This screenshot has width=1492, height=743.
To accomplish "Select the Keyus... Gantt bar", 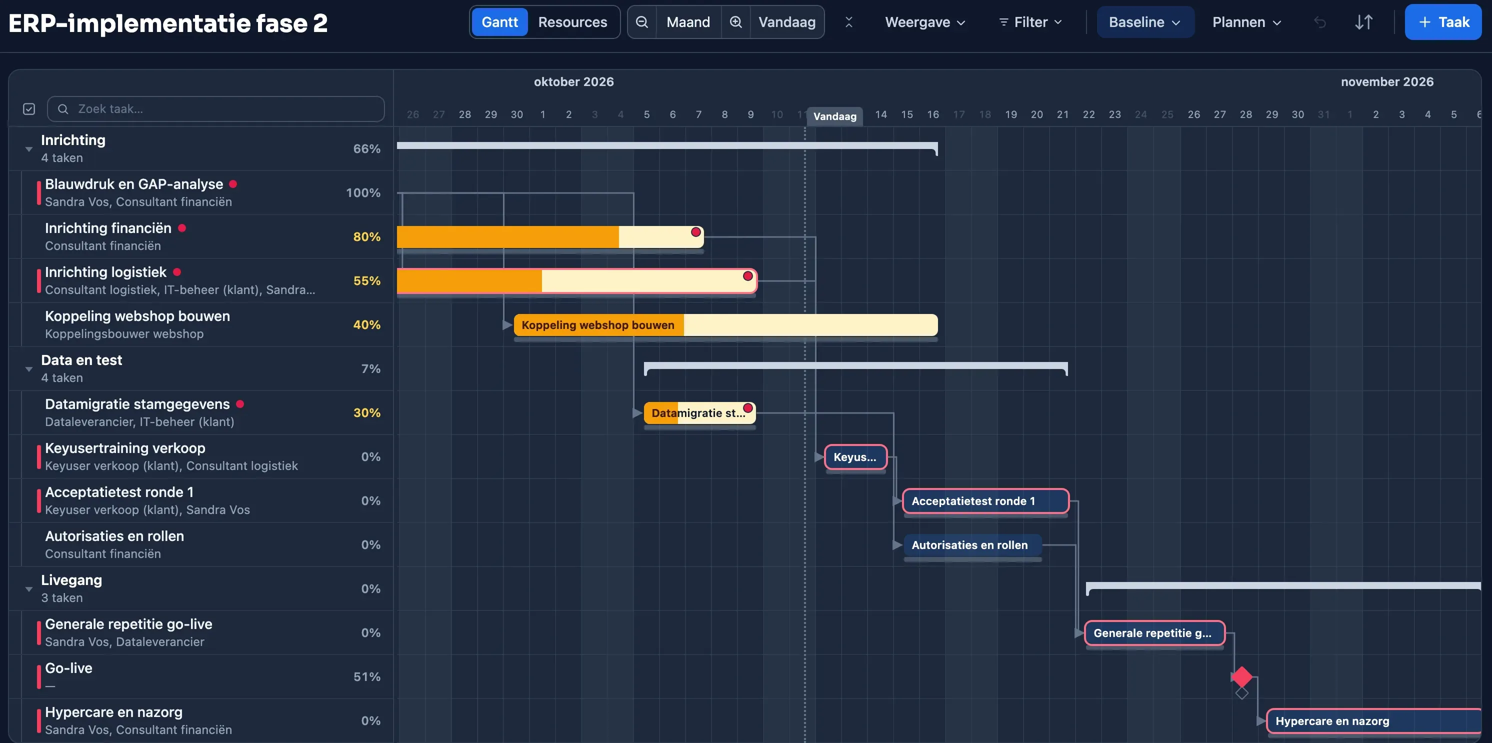I will 855,457.
